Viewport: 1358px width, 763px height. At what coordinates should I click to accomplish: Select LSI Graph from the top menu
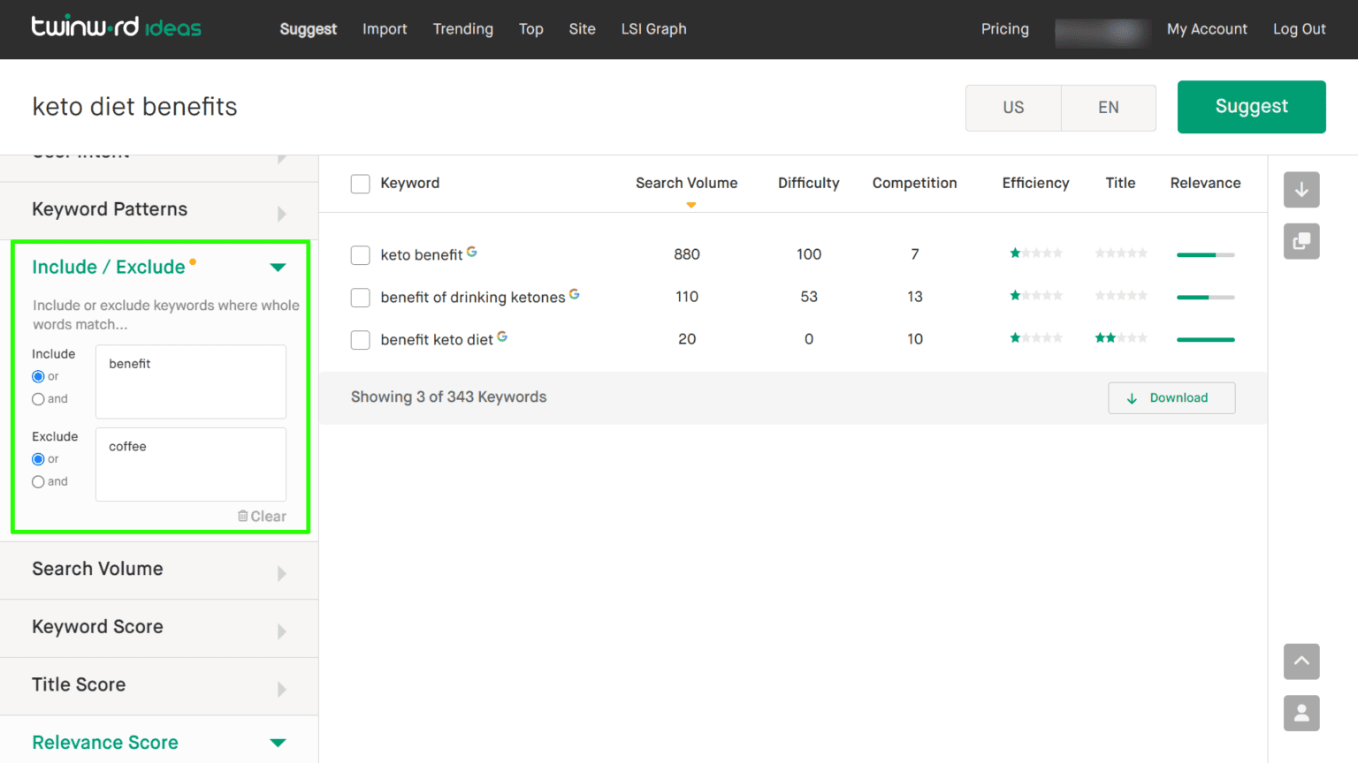click(x=653, y=28)
